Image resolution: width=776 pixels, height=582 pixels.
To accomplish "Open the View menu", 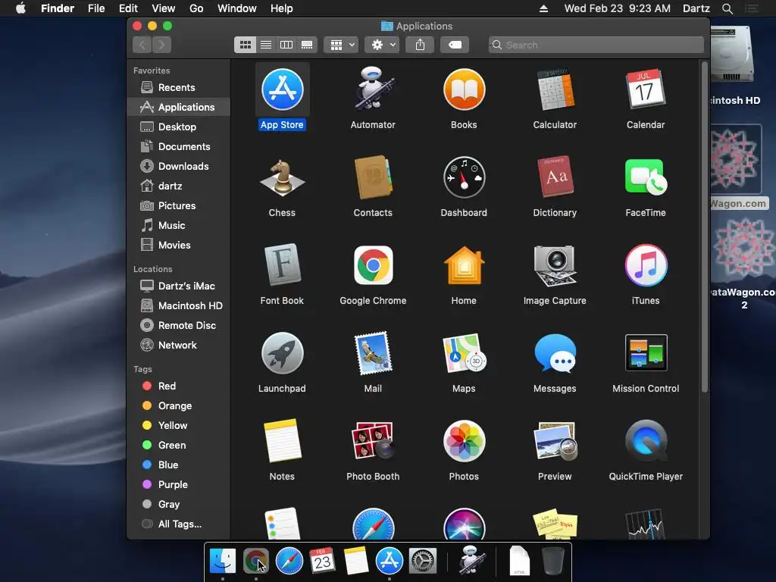I will pyautogui.click(x=164, y=8).
